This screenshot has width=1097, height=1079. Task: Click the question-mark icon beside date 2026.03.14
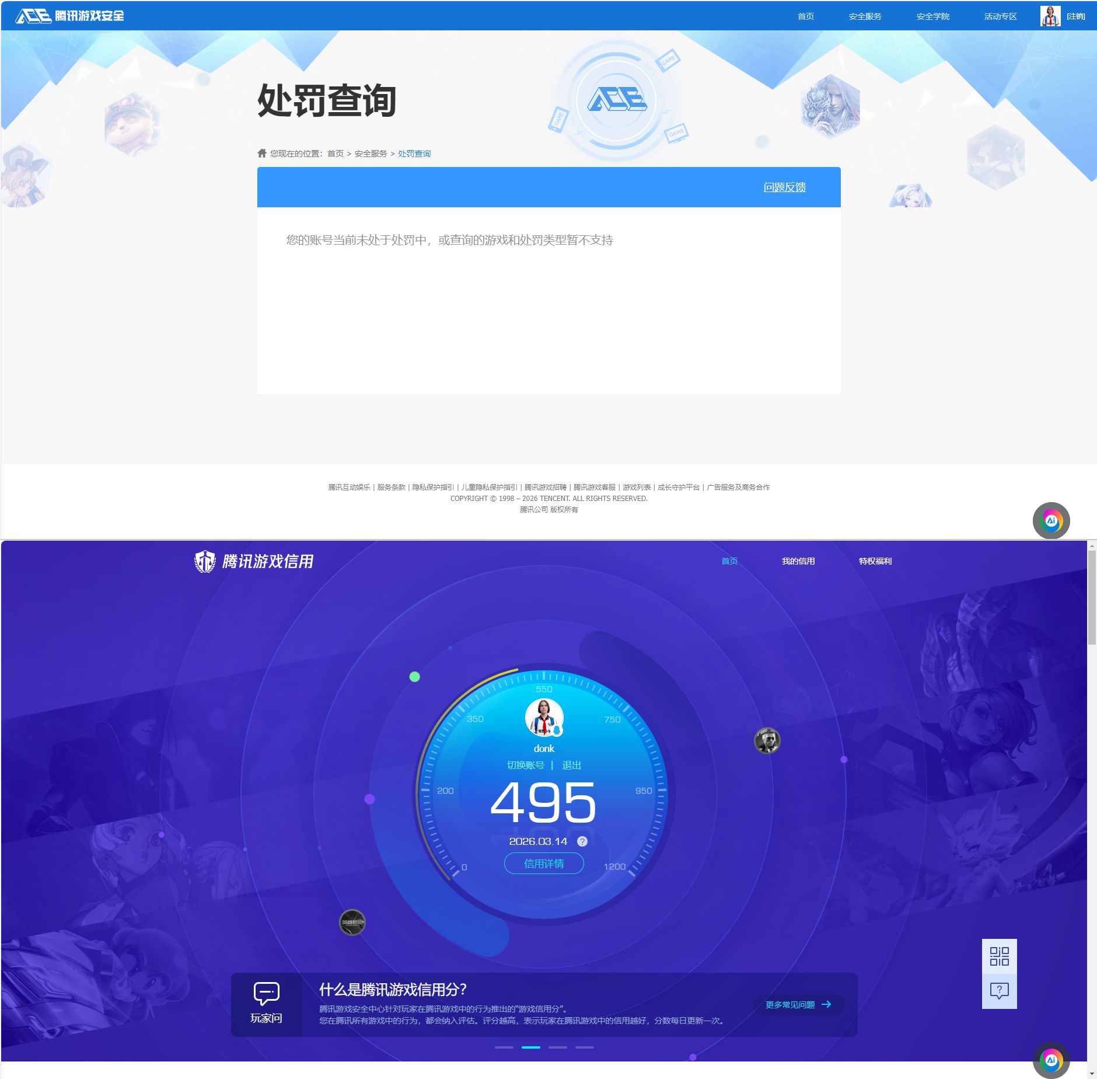581,841
